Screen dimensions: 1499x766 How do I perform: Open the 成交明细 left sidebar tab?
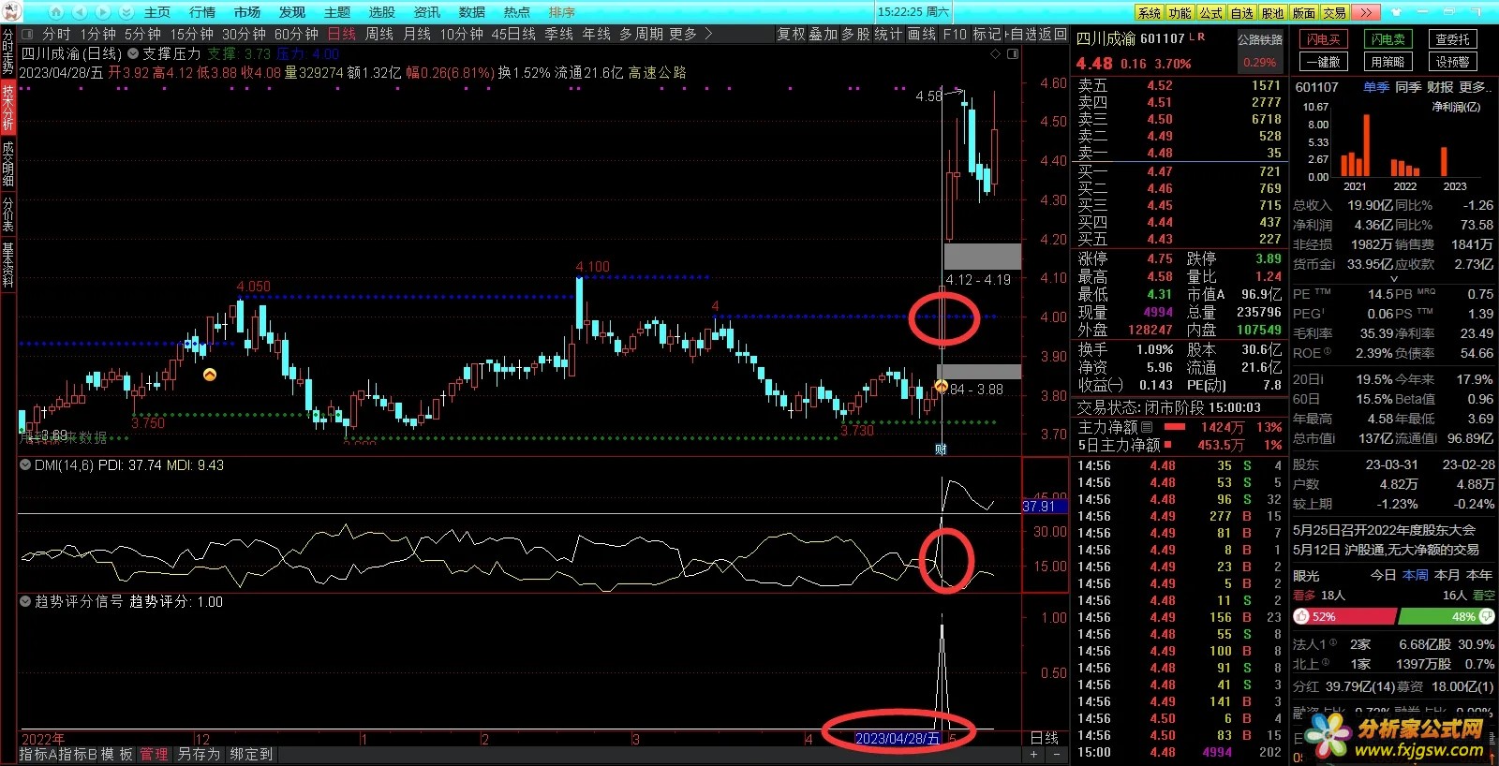[x=7, y=165]
